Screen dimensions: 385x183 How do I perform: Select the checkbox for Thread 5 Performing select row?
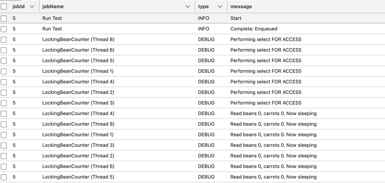[4, 61]
